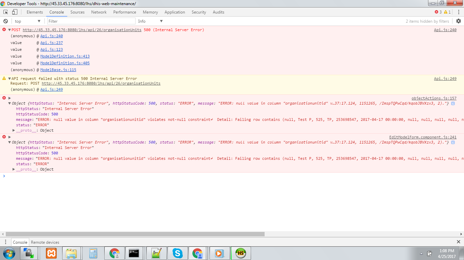Open the Info log level dropdown
The image size is (464, 260).
point(150,21)
